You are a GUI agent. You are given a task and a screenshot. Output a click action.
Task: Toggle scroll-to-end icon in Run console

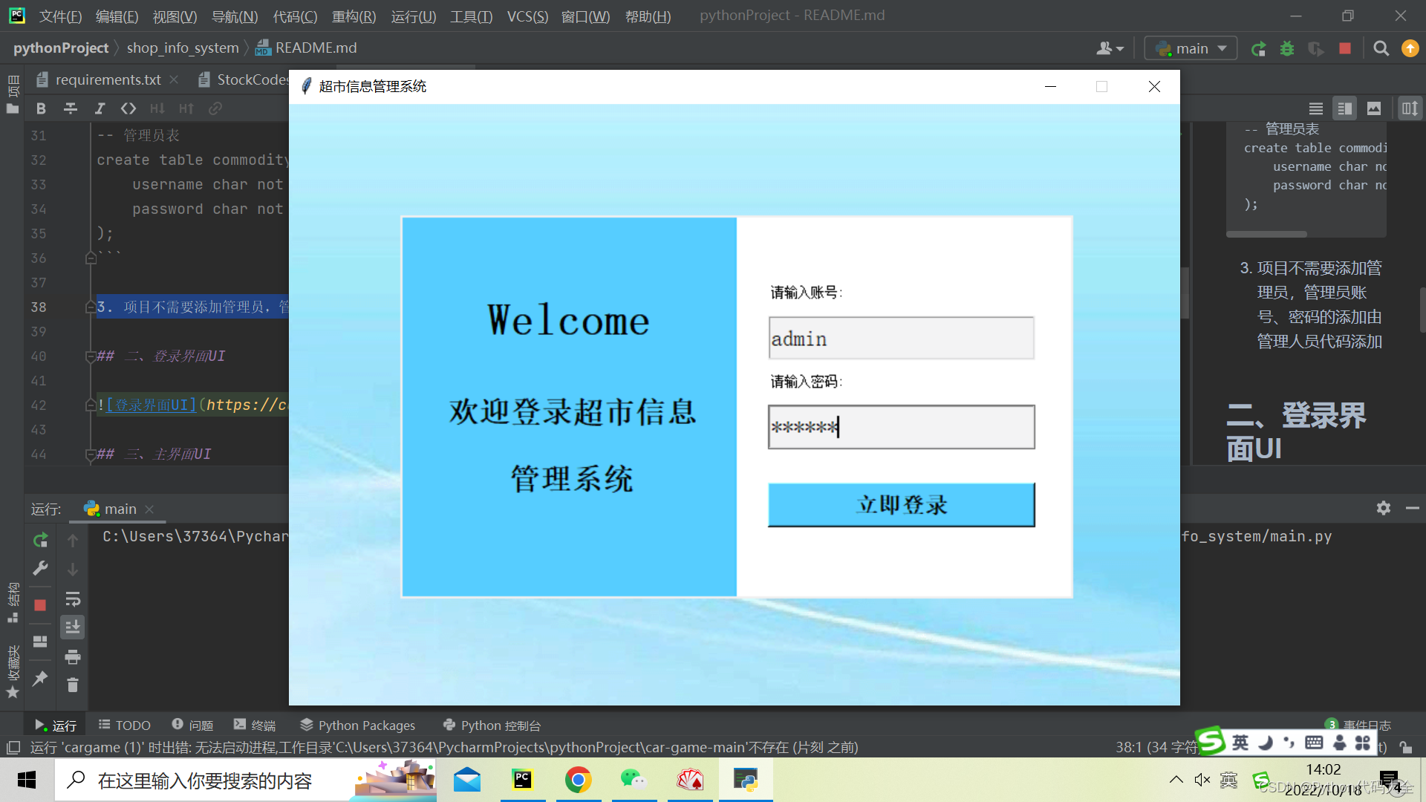(73, 627)
